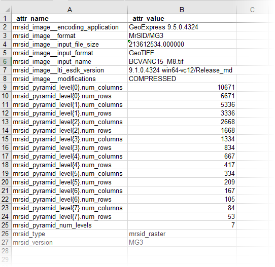
Task: Click the error-flagged cell 213612534.000000
Action: [x=182, y=44]
